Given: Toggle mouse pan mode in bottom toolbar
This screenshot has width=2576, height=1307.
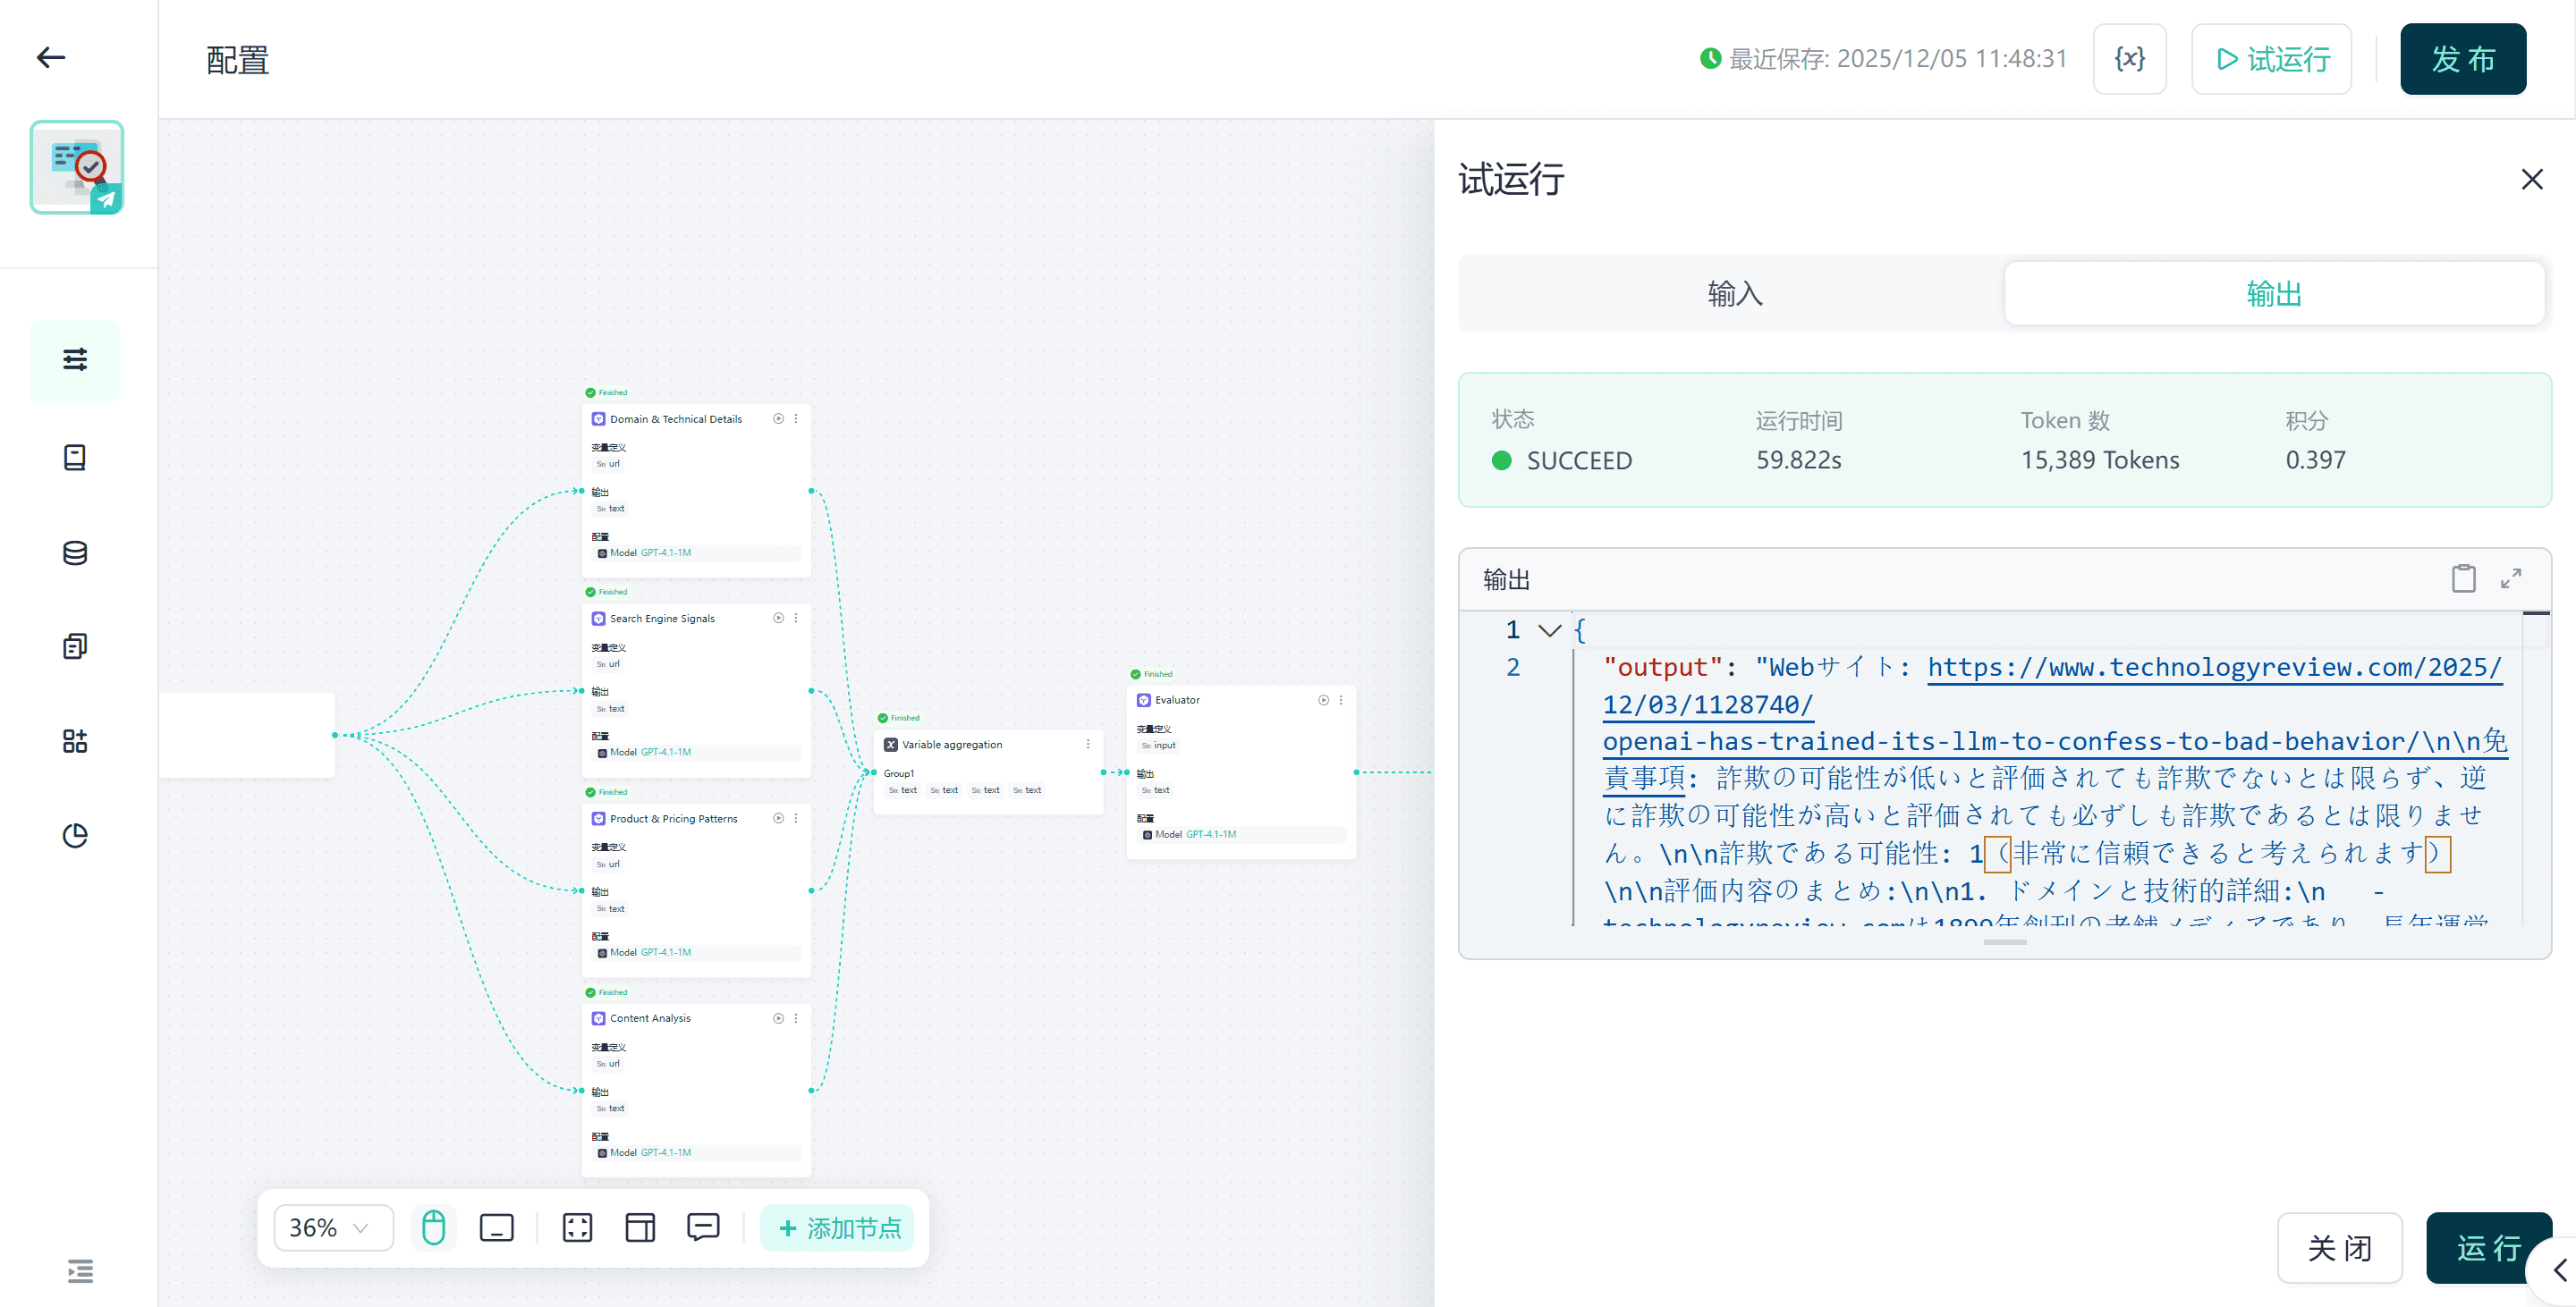Looking at the screenshot, I should tap(433, 1227).
